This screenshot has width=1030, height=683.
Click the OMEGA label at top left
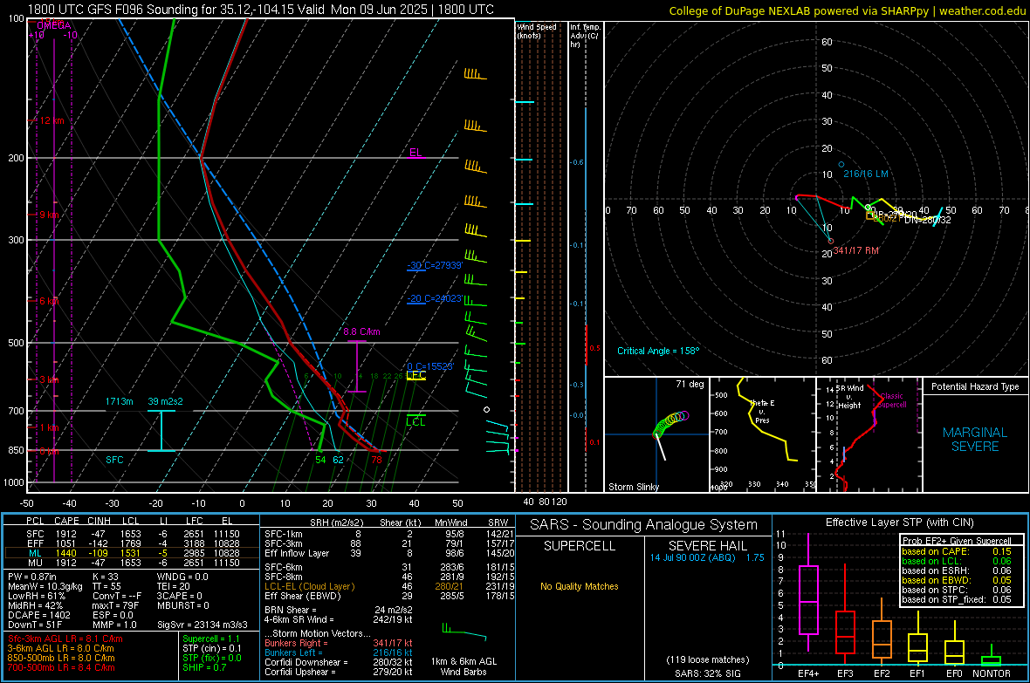point(53,25)
